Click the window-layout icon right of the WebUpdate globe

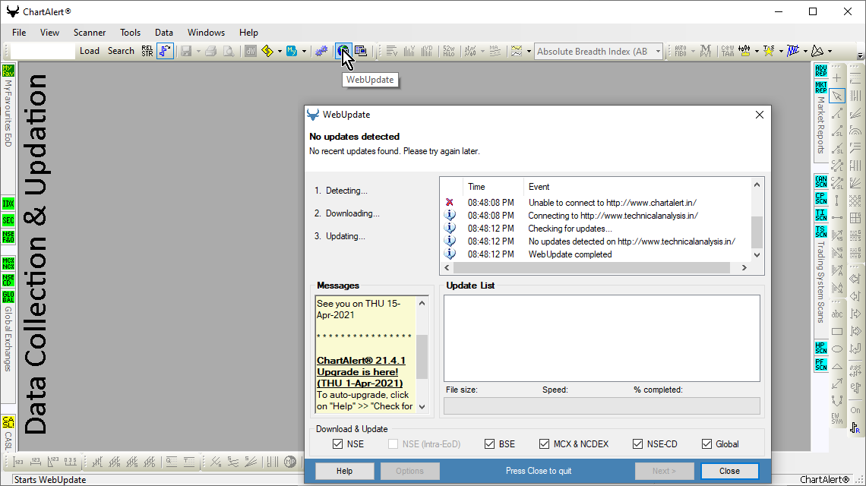tap(361, 51)
